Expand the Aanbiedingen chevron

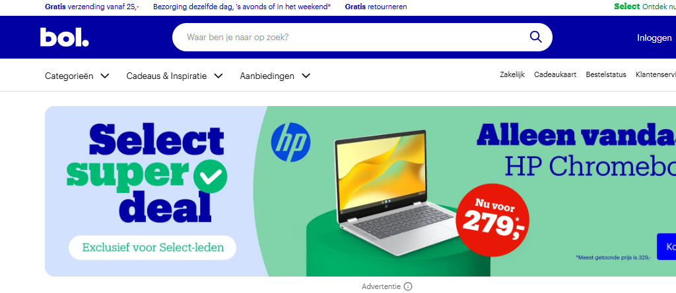(x=306, y=76)
